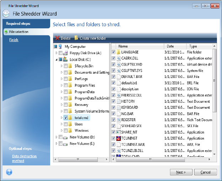Click the Create new folder icon
Image resolution: width=222 pixels, height=181 pixels.
76,38
